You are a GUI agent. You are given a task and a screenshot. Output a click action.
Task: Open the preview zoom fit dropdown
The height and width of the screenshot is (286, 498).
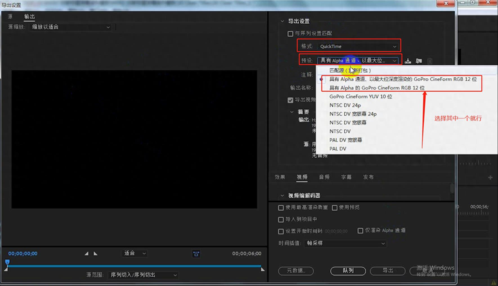[135, 253]
